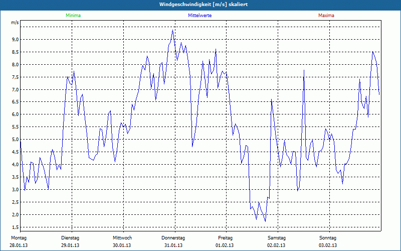Viewport: 401px width, 251px height.
Task: Click the 3,0 y-axis value
Action: (x=16, y=190)
